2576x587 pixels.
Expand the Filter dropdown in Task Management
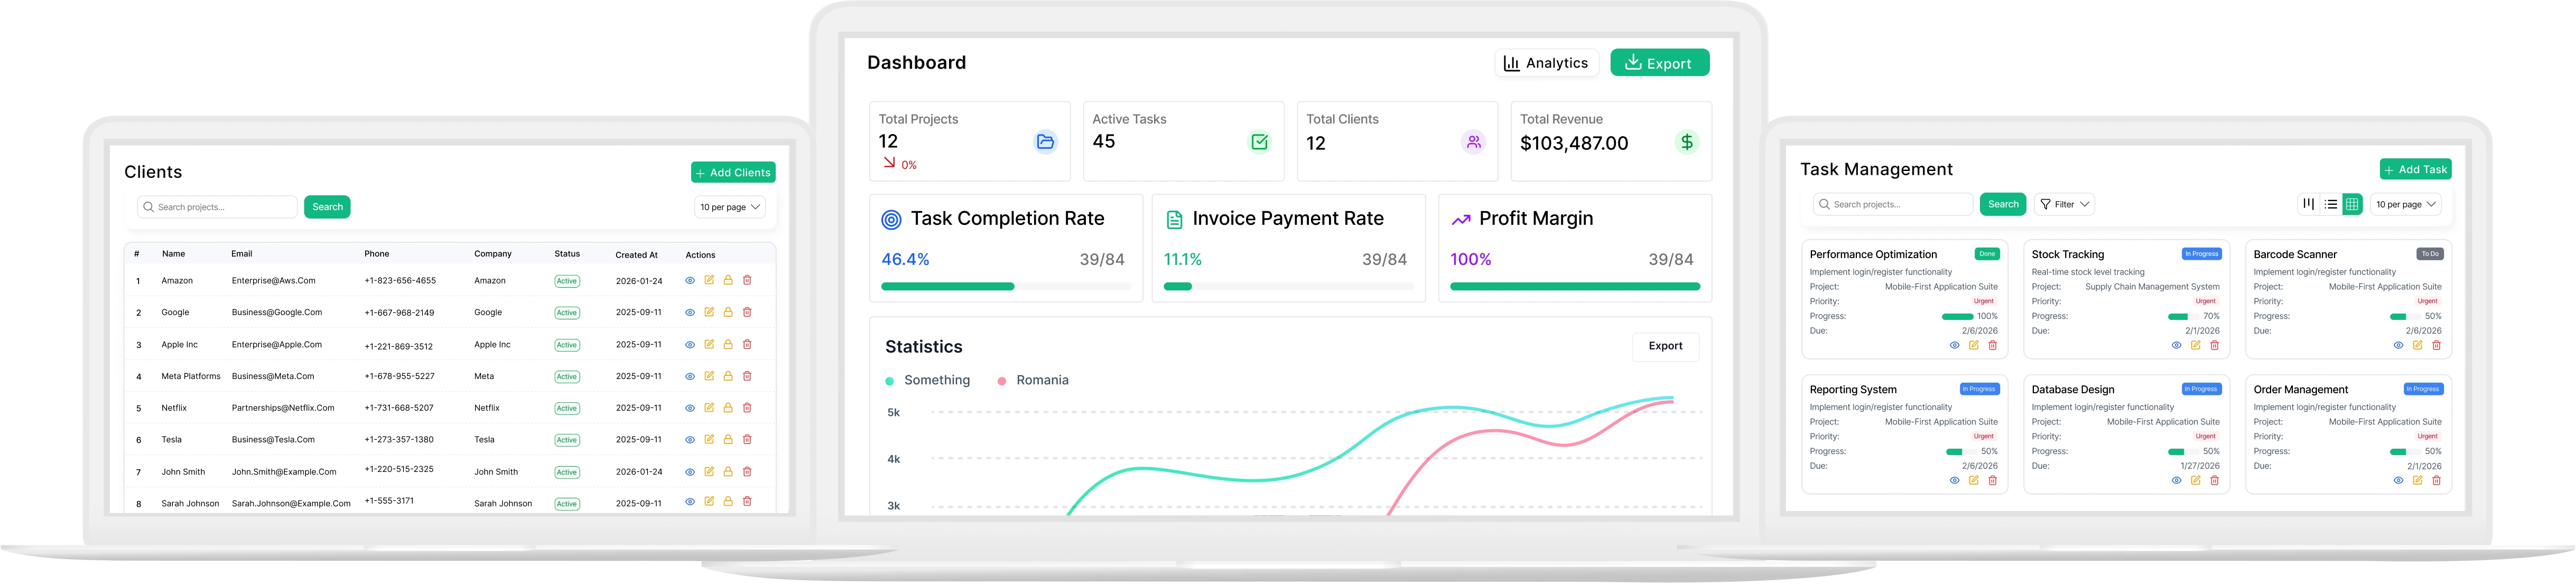coord(2065,205)
